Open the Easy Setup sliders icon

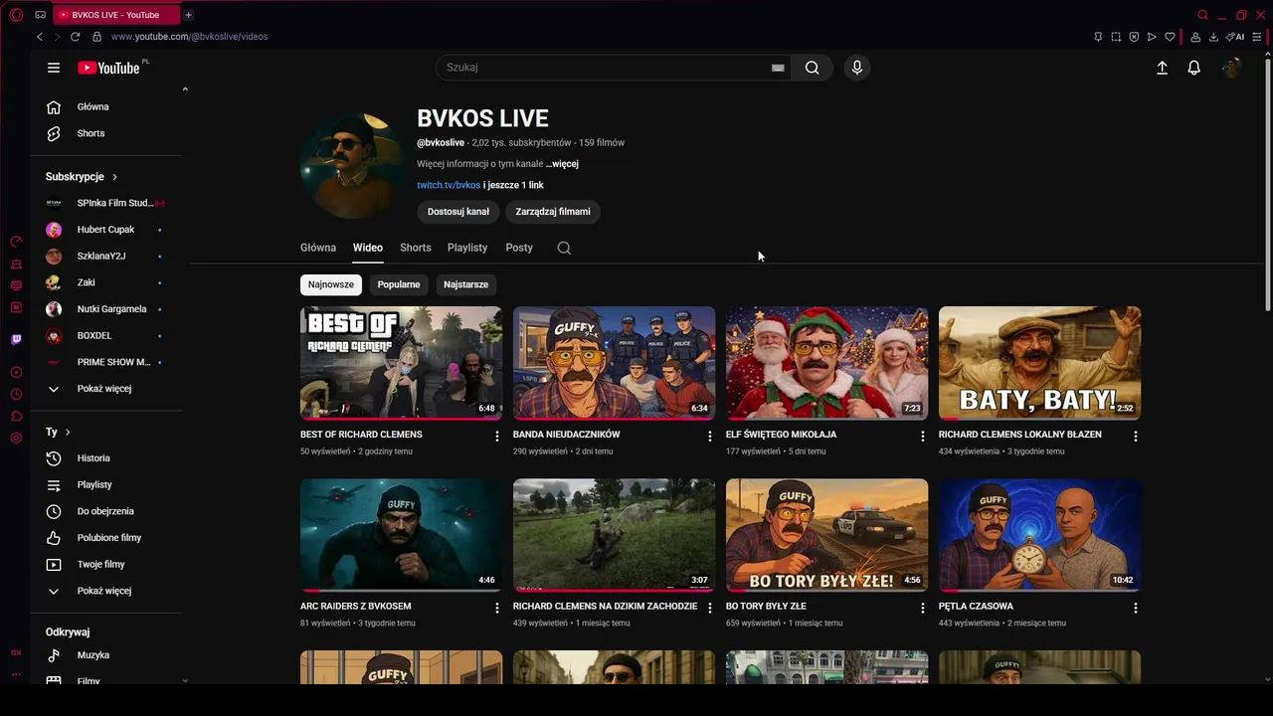tap(1257, 37)
